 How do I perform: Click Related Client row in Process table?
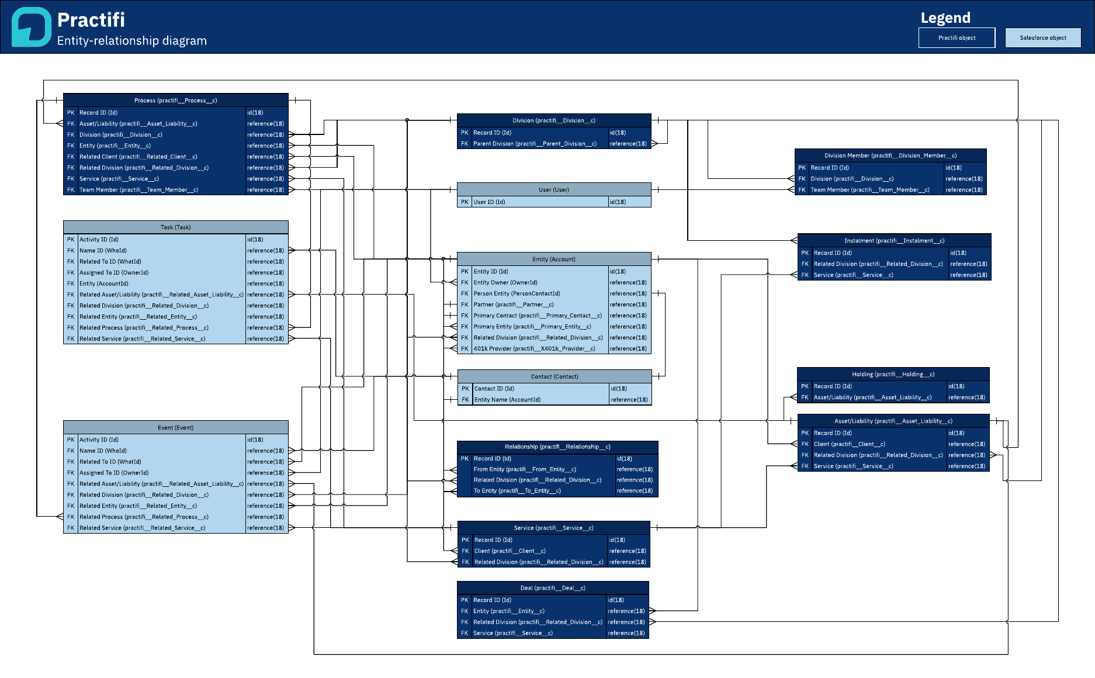[176, 157]
